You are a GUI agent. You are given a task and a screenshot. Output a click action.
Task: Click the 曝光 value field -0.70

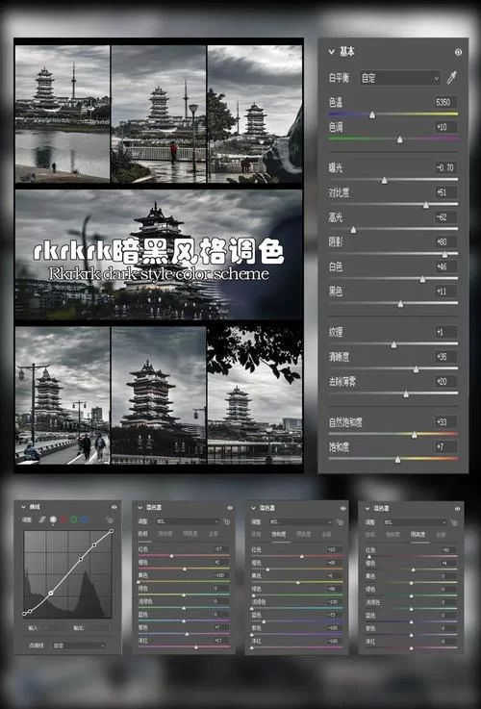coord(445,167)
